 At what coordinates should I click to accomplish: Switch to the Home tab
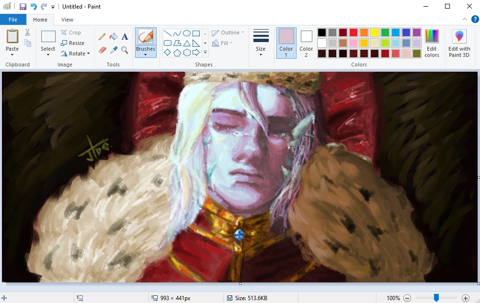pyautogui.click(x=40, y=20)
